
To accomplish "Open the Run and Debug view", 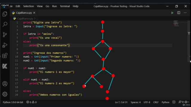I will [x=5, y=45].
